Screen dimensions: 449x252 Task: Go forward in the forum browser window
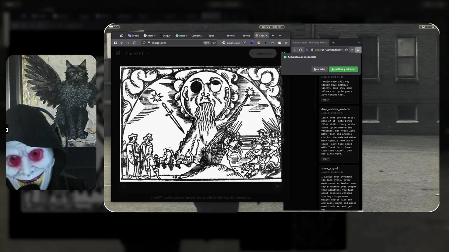294,50
